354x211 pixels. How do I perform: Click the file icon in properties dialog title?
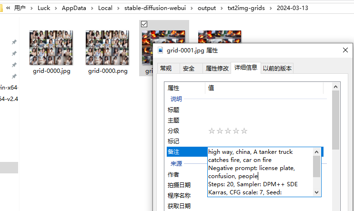click(x=161, y=50)
